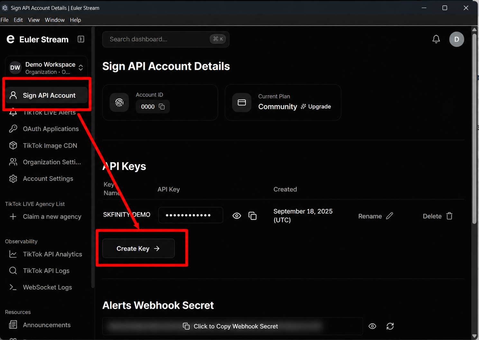Open WebSocket Logs

click(x=46, y=287)
